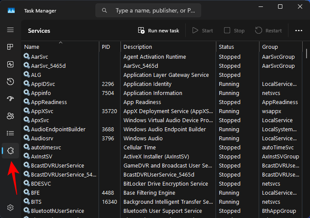Viewport: 310px width, 218px height.
Task: Open the App history page icon
Action: tap(10, 82)
